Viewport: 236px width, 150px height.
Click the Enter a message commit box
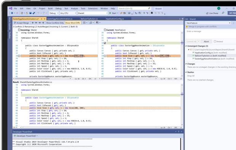(211, 34)
